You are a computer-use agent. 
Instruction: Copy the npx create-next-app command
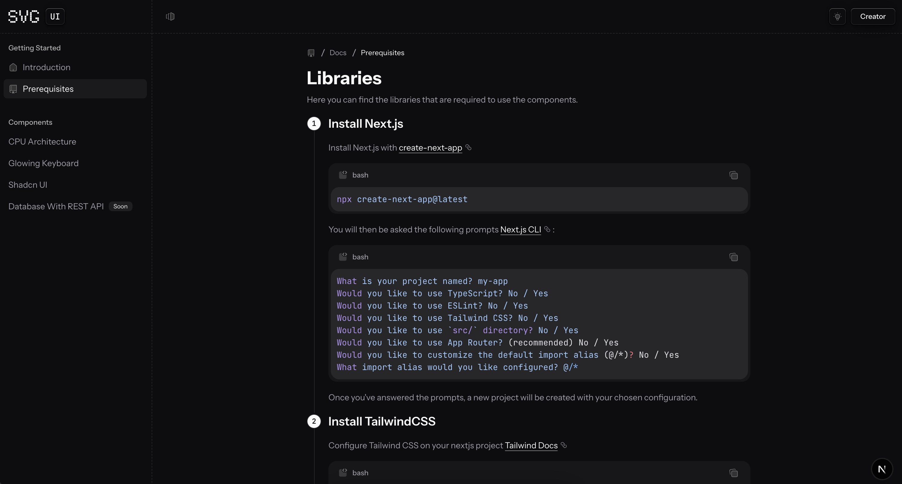[734, 175]
